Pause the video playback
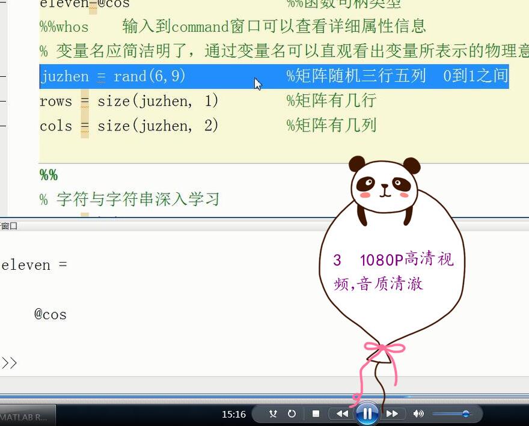The image size is (529, 426). point(367,413)
